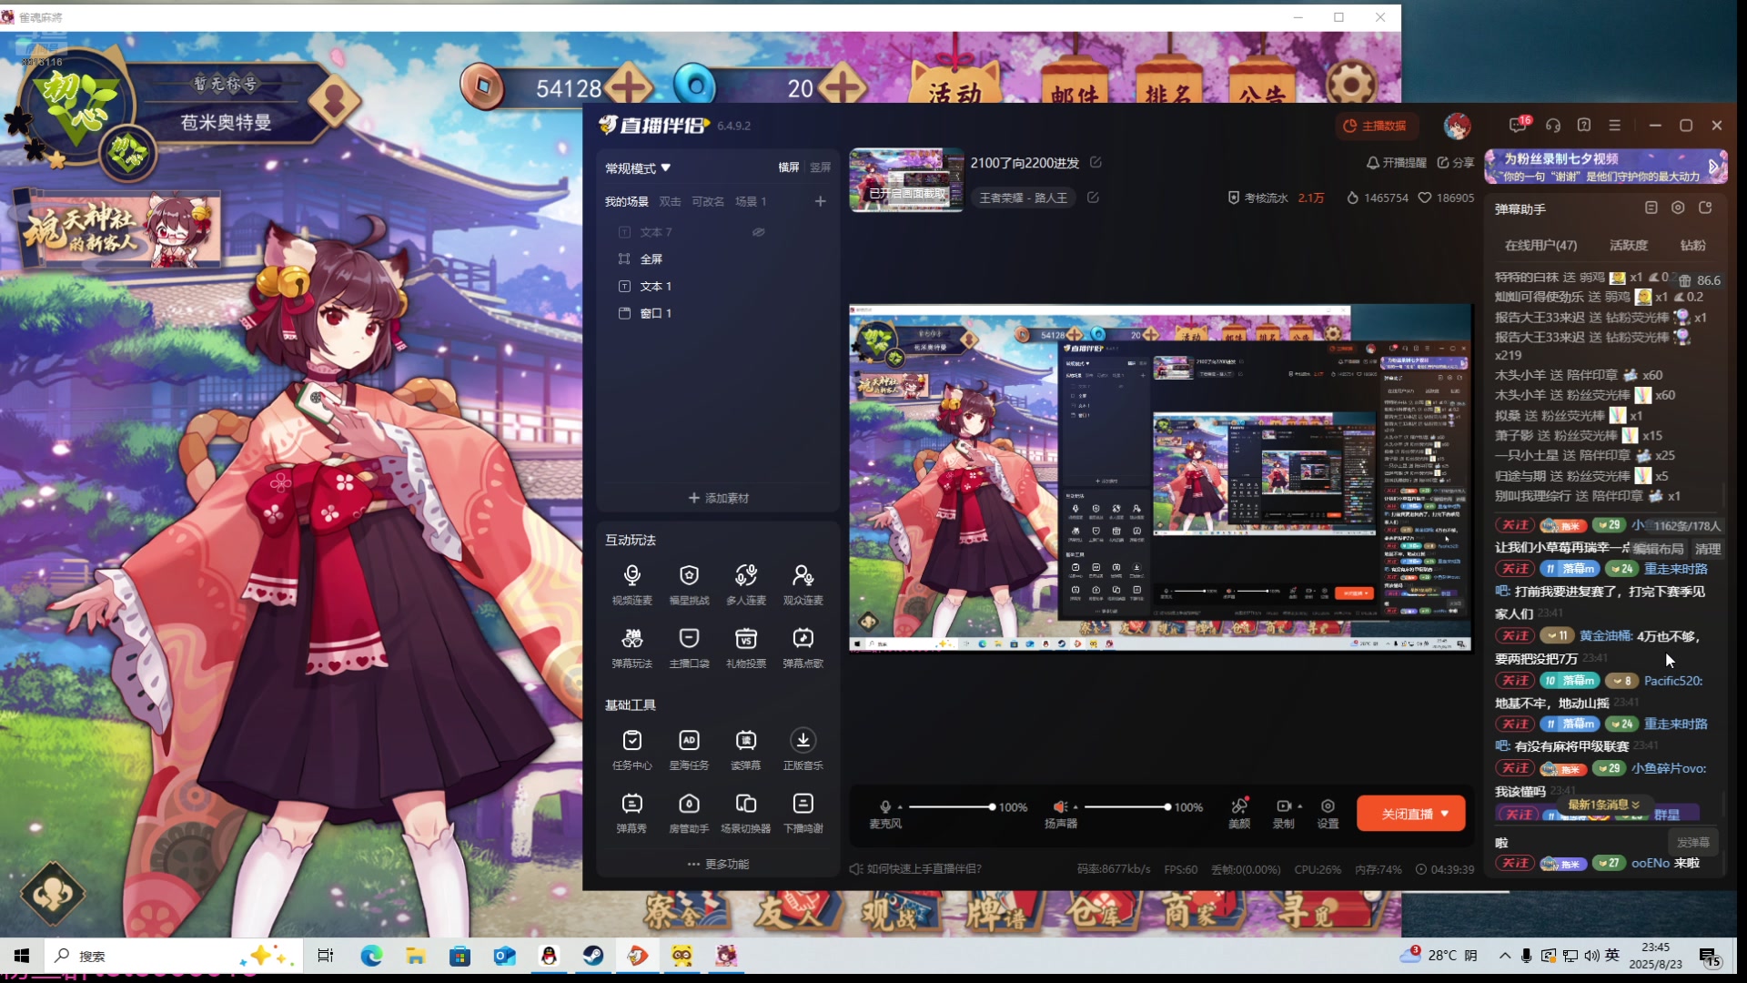
Task: Open help question mark icon
Action: [1584, 125]
